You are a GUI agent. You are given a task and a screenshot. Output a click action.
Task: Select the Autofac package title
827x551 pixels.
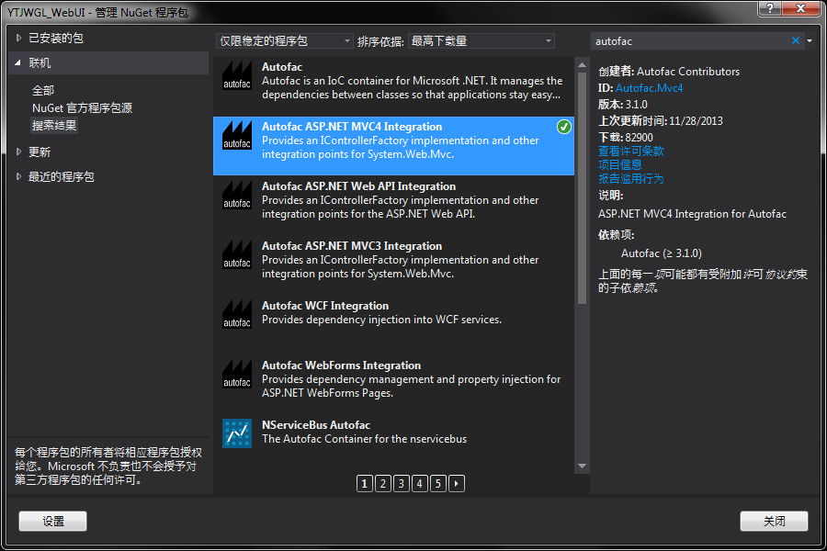point(282,67)
